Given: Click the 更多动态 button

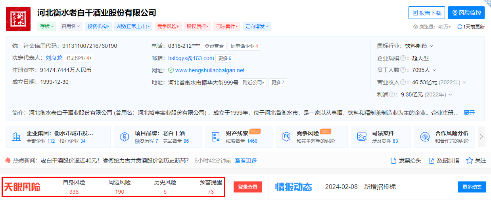Looking at the screenshot, I should point(472,187).
